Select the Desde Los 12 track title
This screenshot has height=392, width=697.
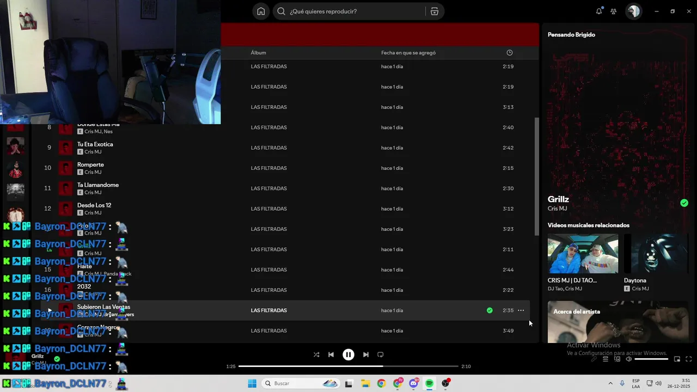[94, 205]
